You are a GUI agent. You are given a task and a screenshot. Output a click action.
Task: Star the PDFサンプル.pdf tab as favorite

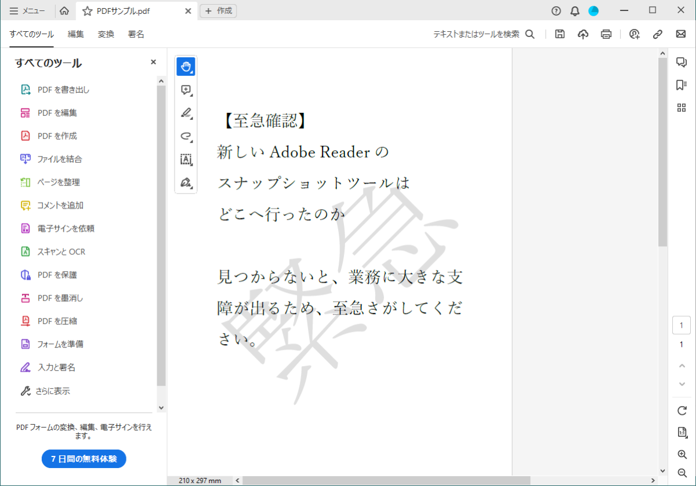tap(88, 11)
